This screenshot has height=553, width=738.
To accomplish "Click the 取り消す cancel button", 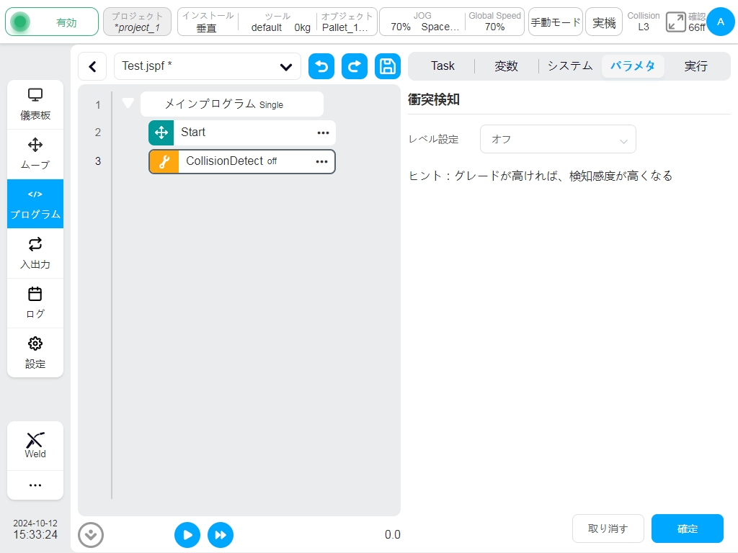I will (608, 529).
